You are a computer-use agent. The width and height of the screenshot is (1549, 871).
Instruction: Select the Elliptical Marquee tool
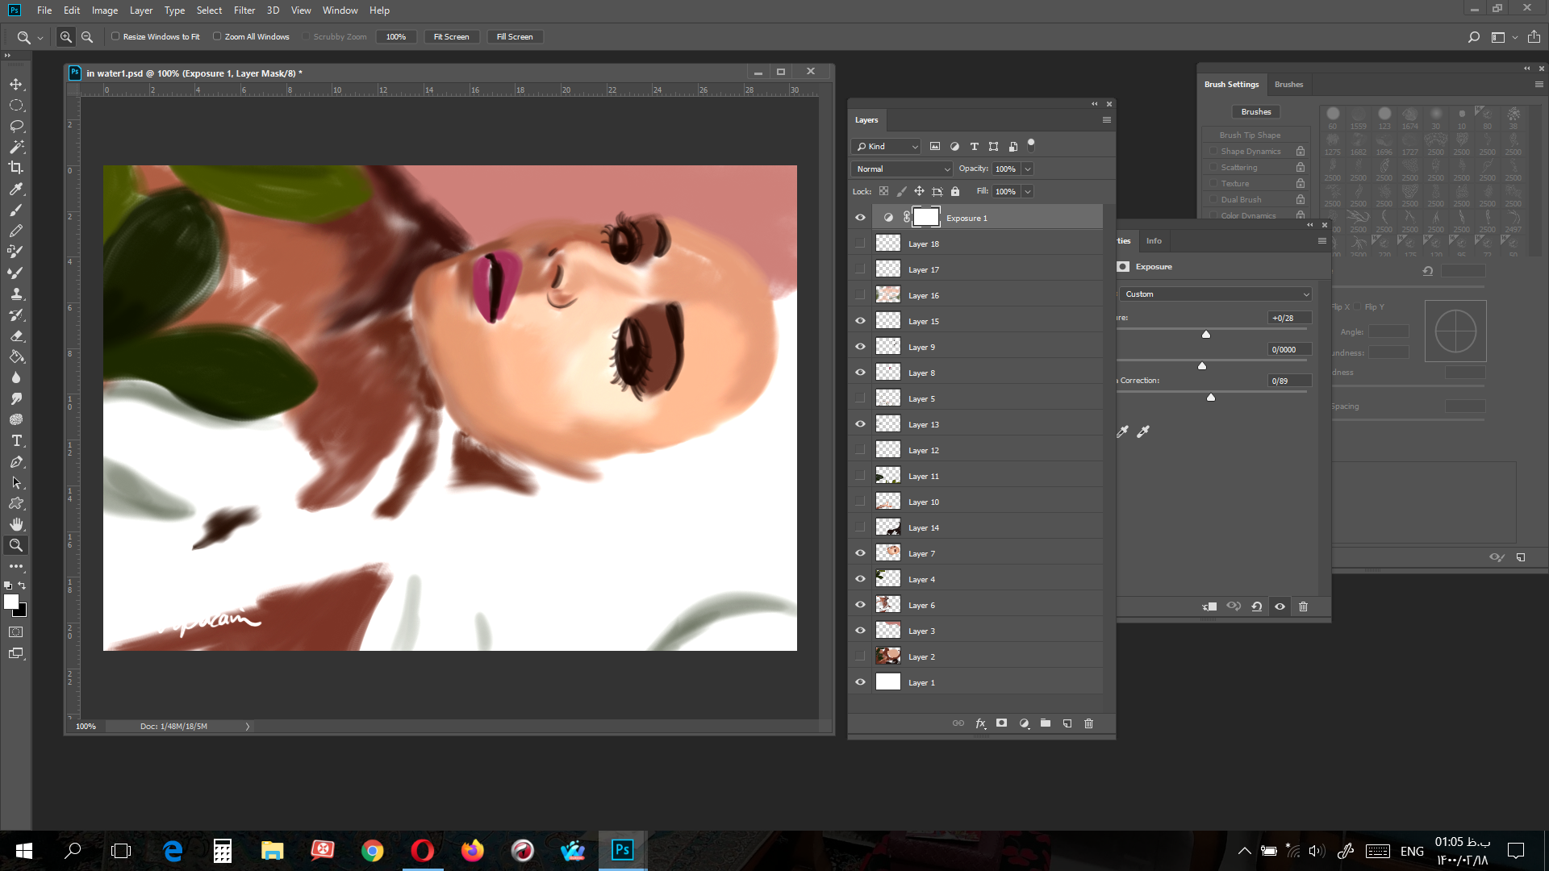16,106
